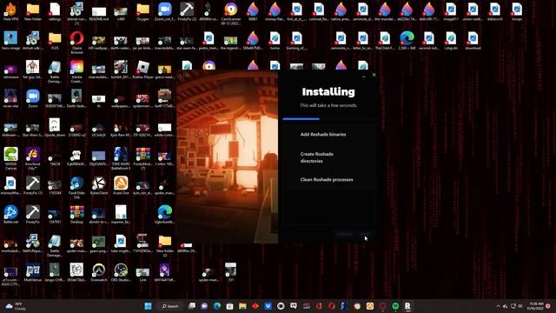Launch the Roblox Player desktop shortcut

coord(142,70)
